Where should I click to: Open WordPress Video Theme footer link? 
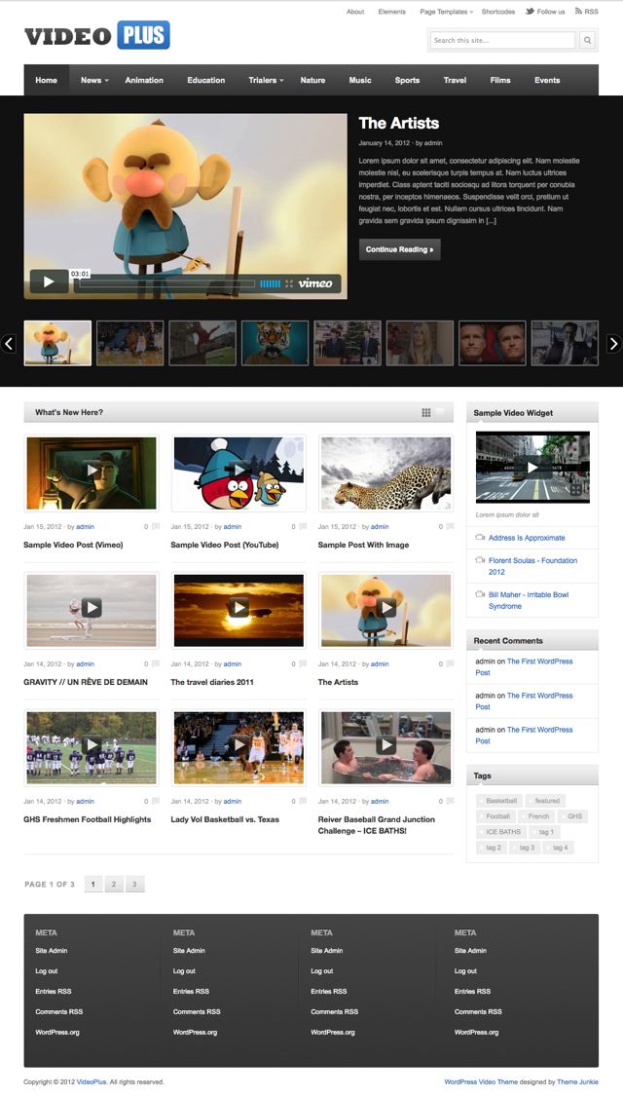click(480, 1081)
